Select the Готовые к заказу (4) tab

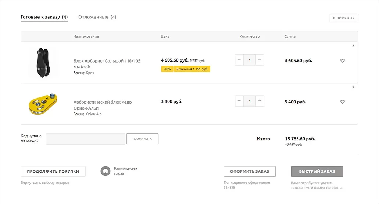[44, 17]
